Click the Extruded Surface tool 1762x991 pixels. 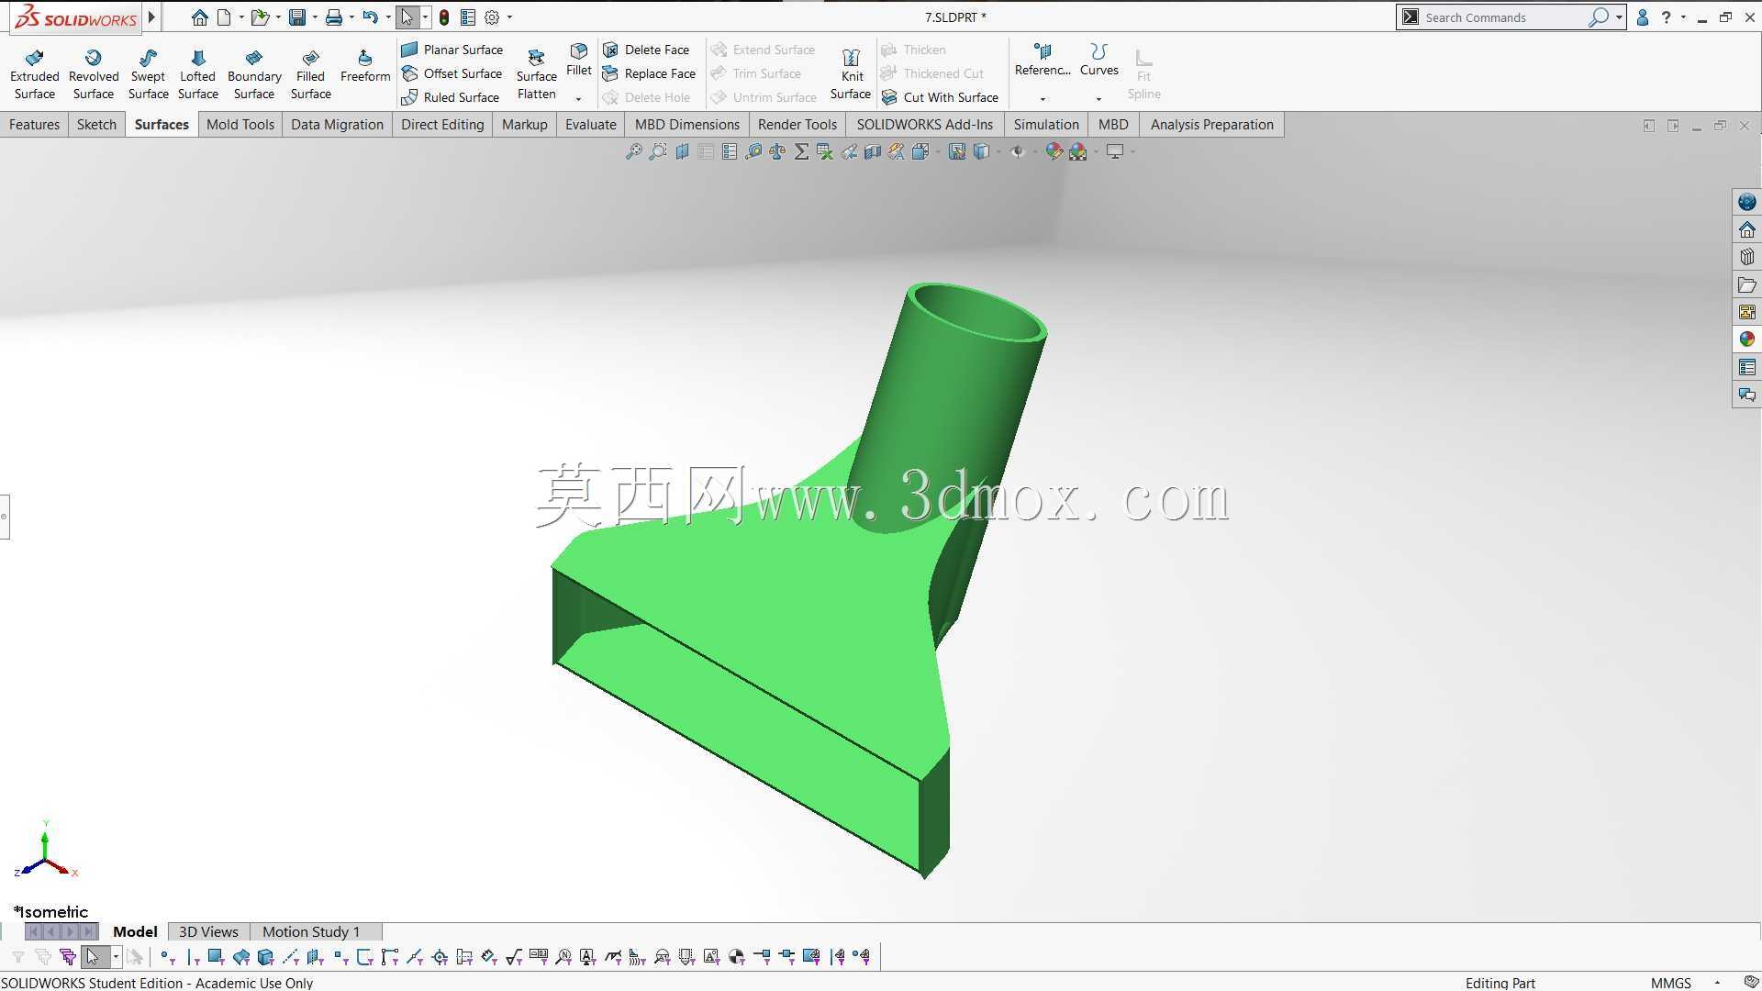pos(35,74)
